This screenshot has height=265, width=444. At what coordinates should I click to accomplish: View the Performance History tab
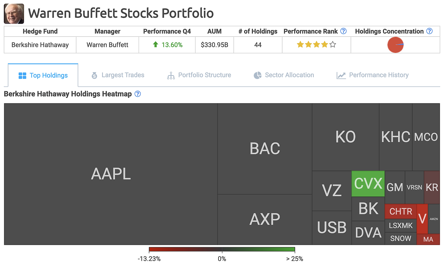pos(373,75)
